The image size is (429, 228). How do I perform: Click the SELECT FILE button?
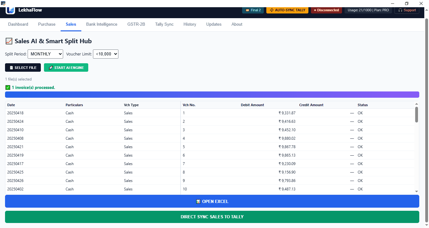(x=23, y=68)
